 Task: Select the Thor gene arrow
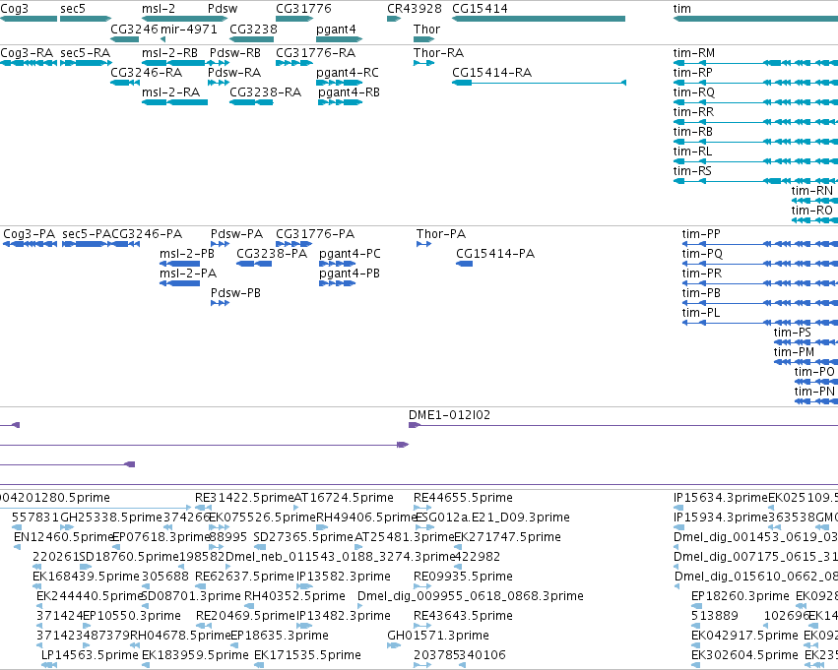click(423, 39)
